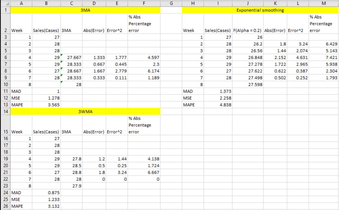Click the 3WMA MAPE value 3.132
This screenshot has height=210, width=339.
click(46, 206)
